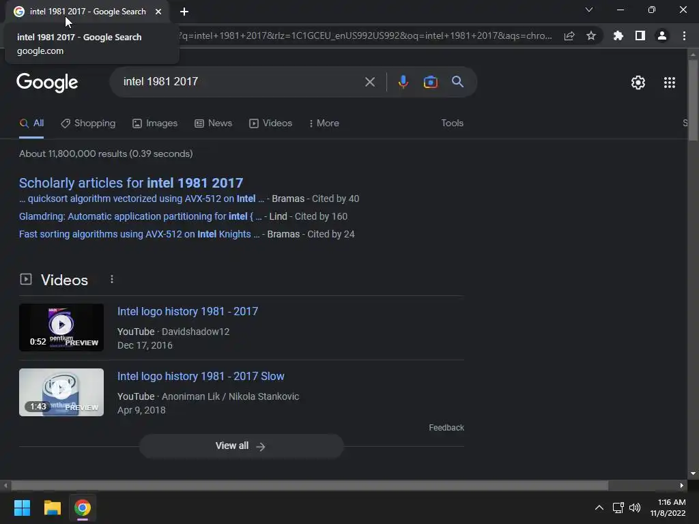Screen dimensions: 699x524
Task: Click the Feedback link
Action: point(446,428)
